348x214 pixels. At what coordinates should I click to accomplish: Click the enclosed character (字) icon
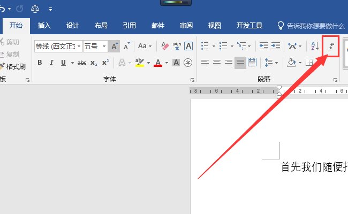click(188, 63)
